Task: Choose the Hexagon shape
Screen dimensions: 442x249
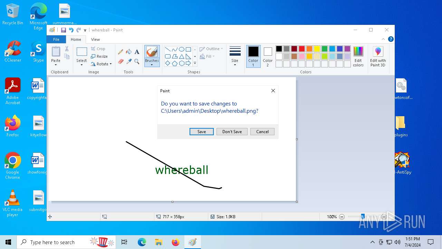Action: click(x=181, y=63)
